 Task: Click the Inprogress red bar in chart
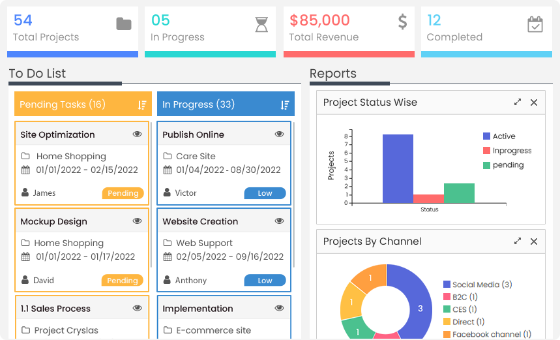click(428, 198)
